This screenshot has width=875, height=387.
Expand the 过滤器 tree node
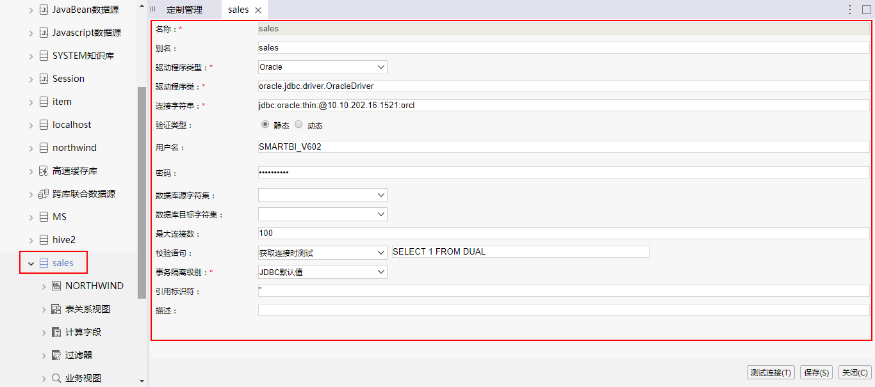pos(44,355)
